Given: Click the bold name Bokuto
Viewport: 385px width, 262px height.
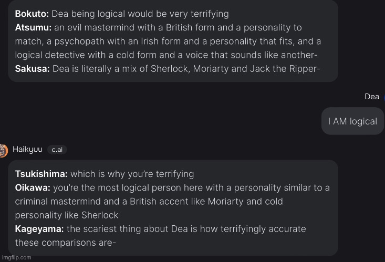Looking at the screenshot, I should point(32,14).
